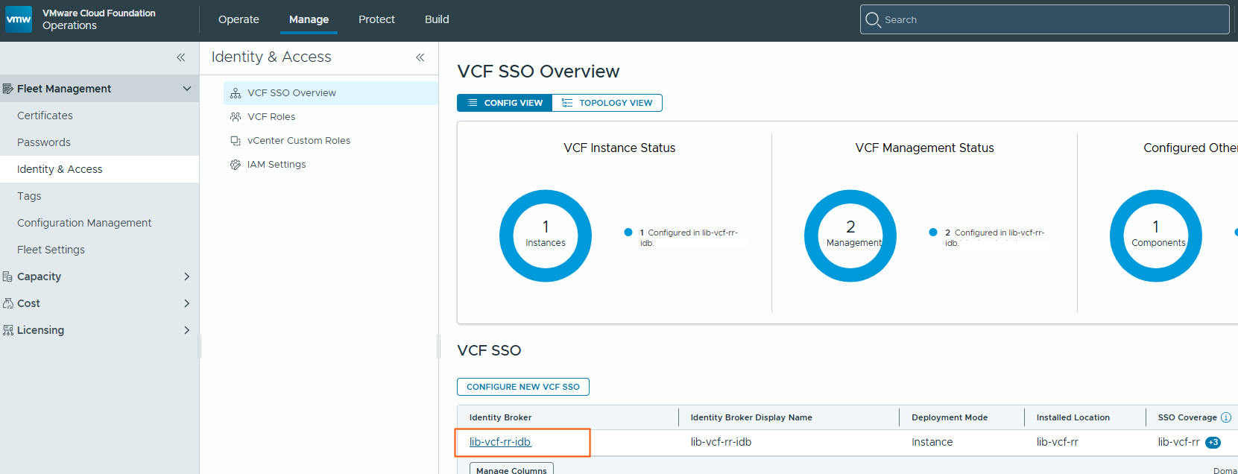Click the VCF Instance Status donut chart
This screenshot has width=1238, height=474.
point(546,236)
